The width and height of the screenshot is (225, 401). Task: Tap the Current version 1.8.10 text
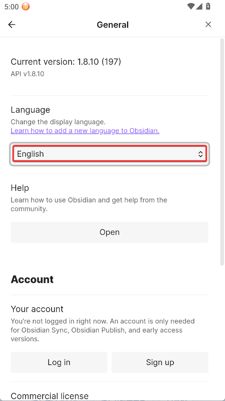pyautogui.click(x=66, y=61)
